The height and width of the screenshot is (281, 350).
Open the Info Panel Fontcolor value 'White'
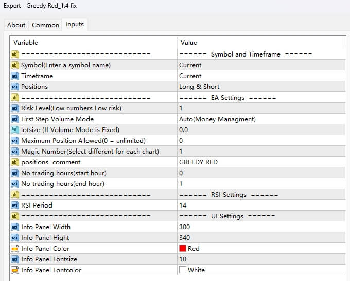(261, 270)
